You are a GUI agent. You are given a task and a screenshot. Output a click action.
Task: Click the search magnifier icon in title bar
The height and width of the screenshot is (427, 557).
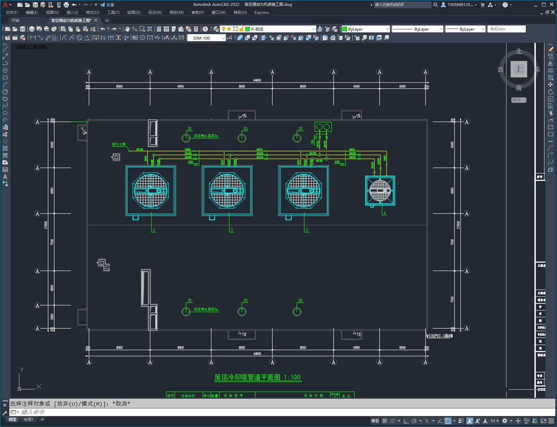pyautogui.click(x=435, y=5)
